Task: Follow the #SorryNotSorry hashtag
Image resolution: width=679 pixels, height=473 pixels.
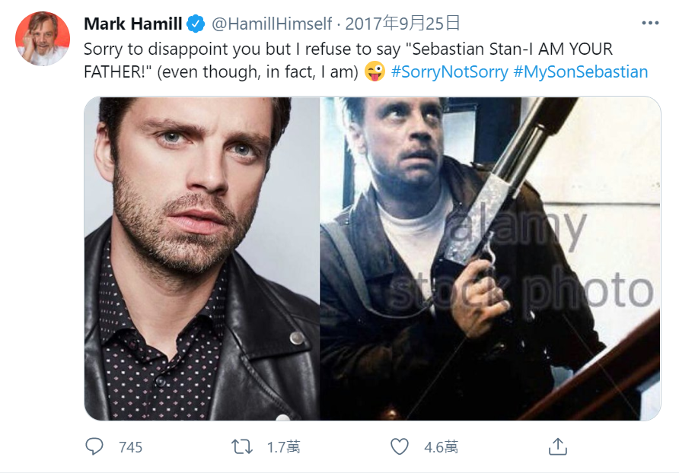Action: tap(449, 72)
